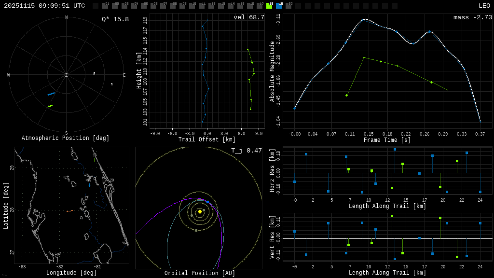
Task: Click the T_j 0.47 value
Action: 246,151
